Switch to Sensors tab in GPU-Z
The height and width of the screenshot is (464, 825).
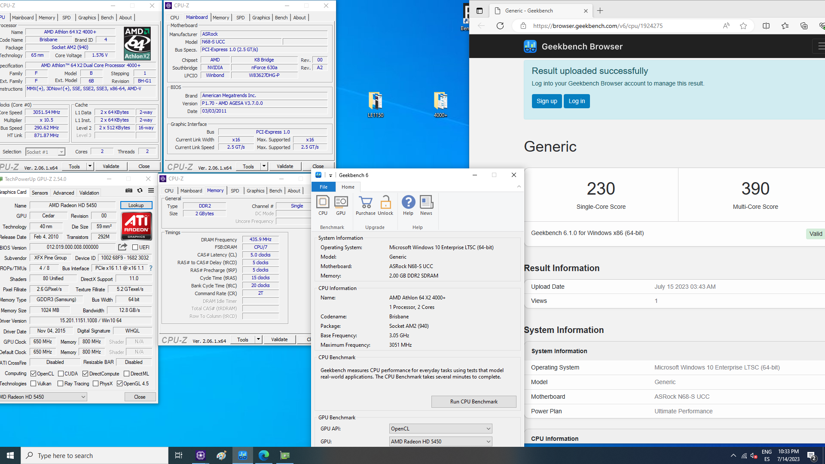pos(40,193)
